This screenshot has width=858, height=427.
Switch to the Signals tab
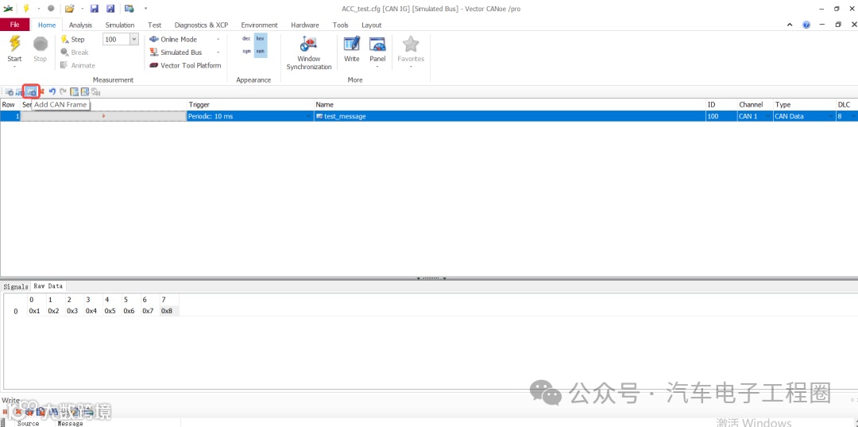[15, 286]
